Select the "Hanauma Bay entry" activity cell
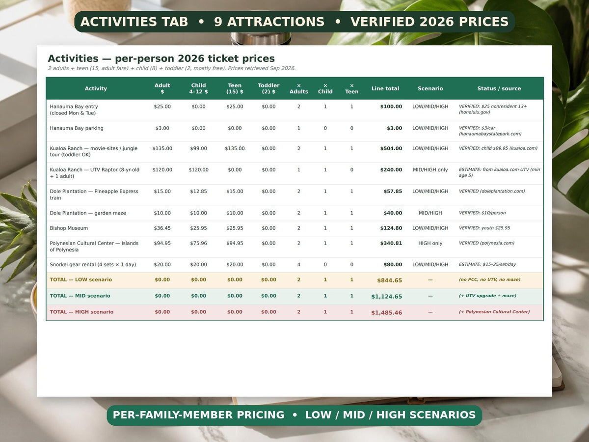The width and height of the screenshot is (589, 442). (74, 110)
